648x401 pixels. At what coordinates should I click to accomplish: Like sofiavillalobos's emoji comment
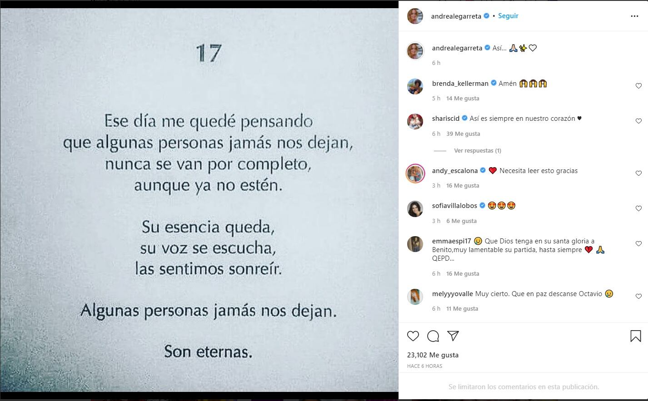point(638,208)
